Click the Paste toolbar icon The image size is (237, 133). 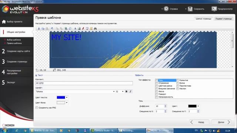[x=47, y=28]
